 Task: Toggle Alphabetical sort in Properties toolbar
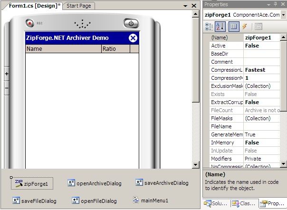click(x=220, y=26)
